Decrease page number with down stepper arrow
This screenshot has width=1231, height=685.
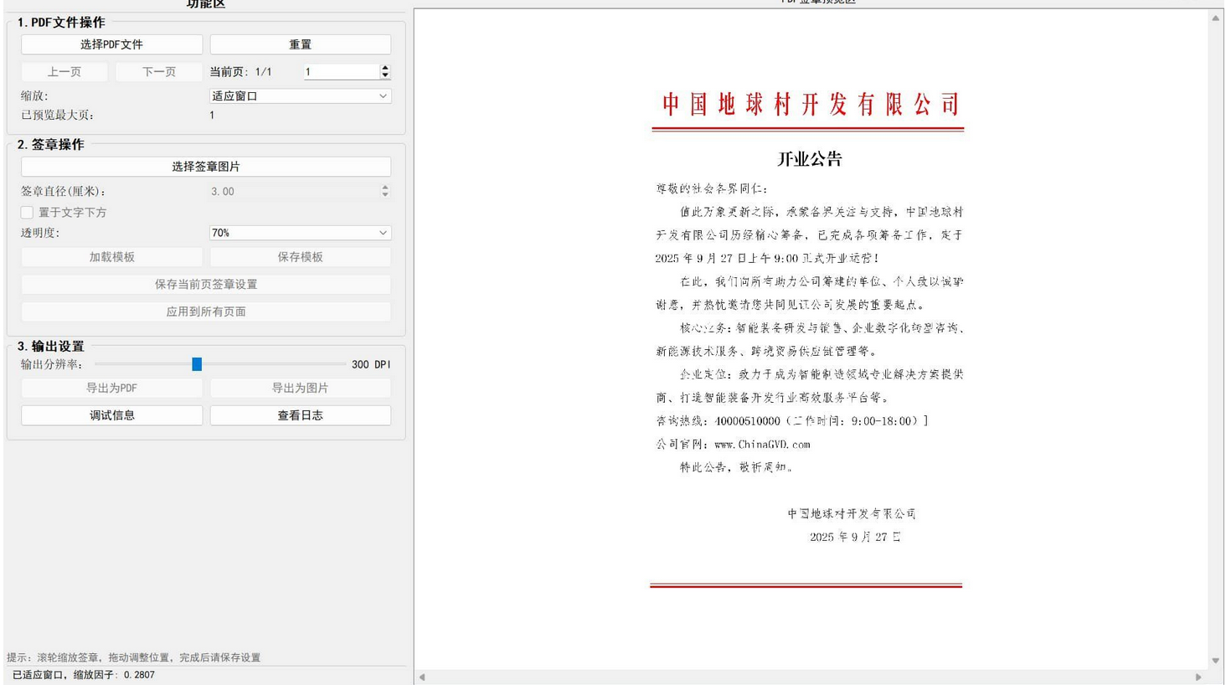pyautogui.click(x=385, y=76)
